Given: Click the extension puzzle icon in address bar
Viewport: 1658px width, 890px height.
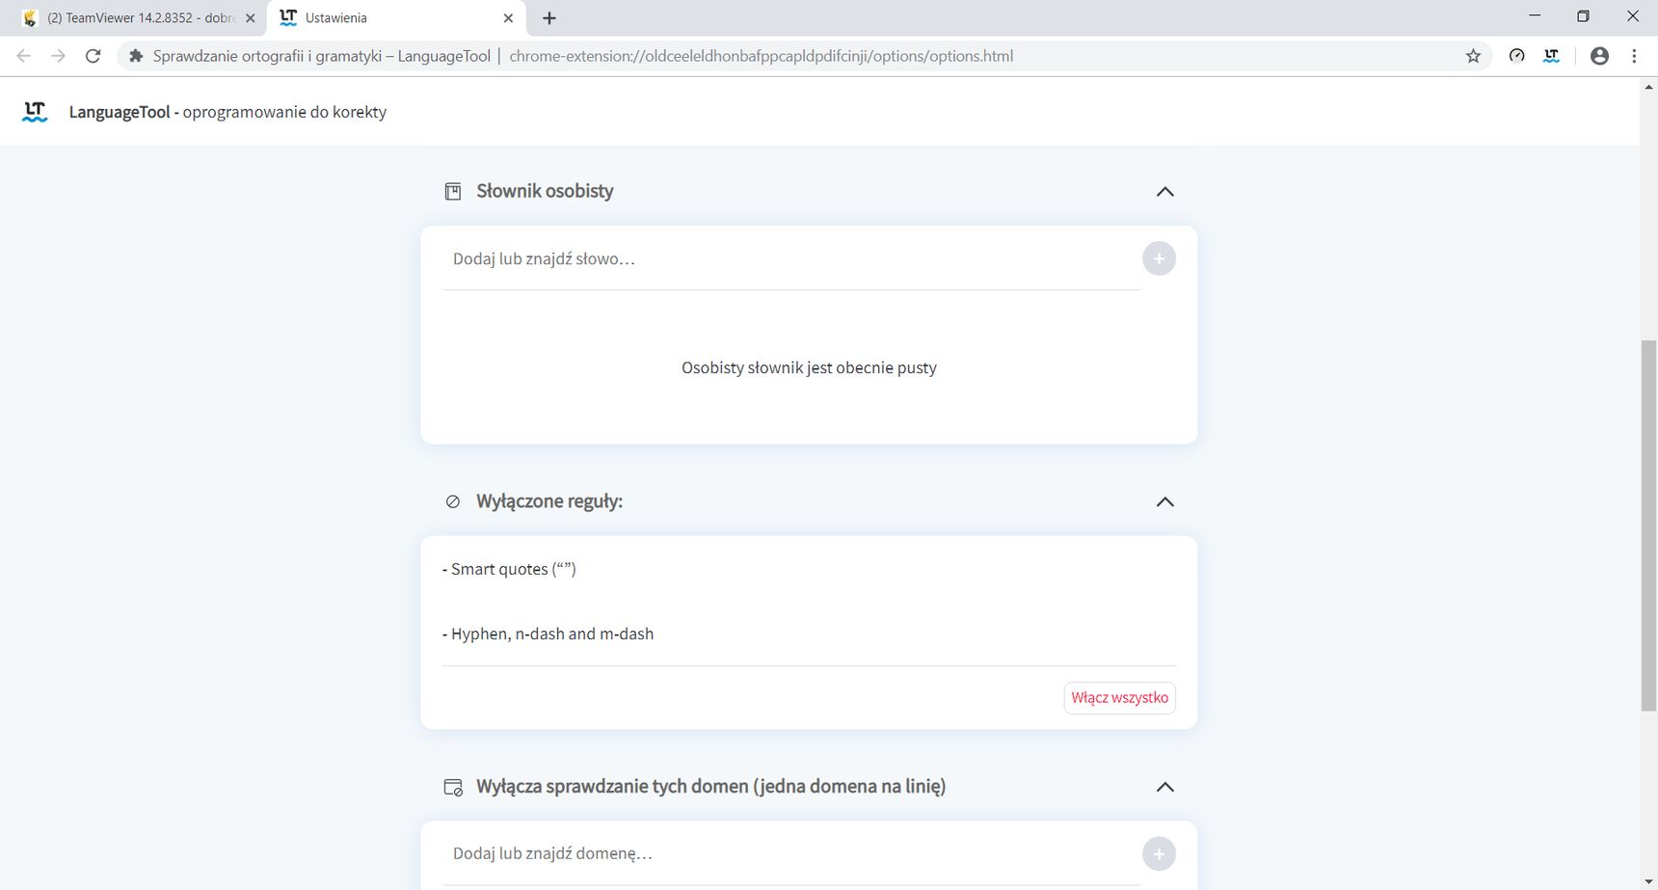Looking at the screenshot, I should coord(136,56).
